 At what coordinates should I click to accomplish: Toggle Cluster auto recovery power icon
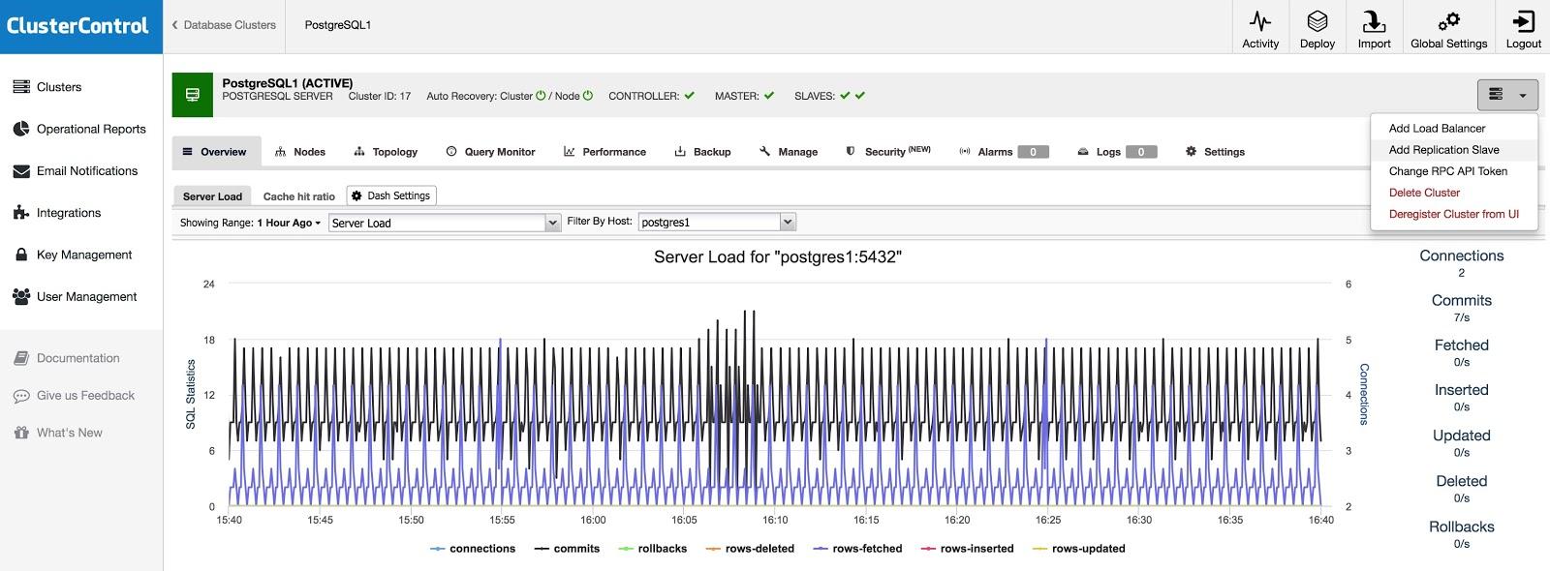(541, 96)
